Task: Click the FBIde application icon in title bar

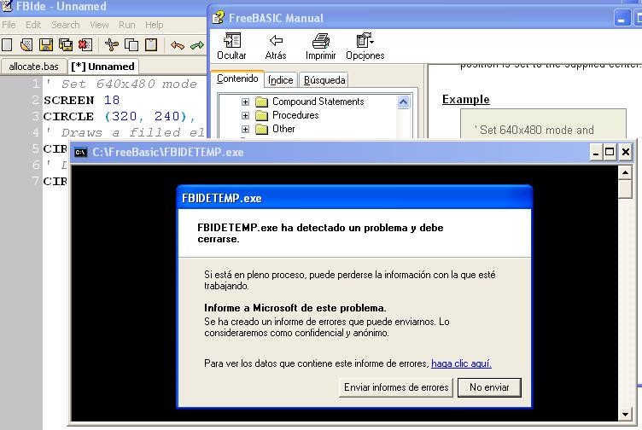Action: point(7,6)
